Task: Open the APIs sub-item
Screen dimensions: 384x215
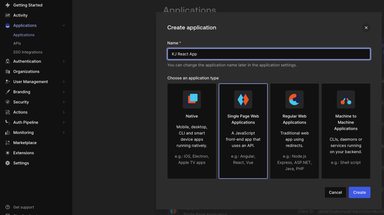Action: (17, 44)
